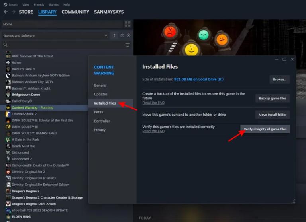This screenshot has height=222, width=306.
Task: Click the library search field
Action: (x=64, y=45)
